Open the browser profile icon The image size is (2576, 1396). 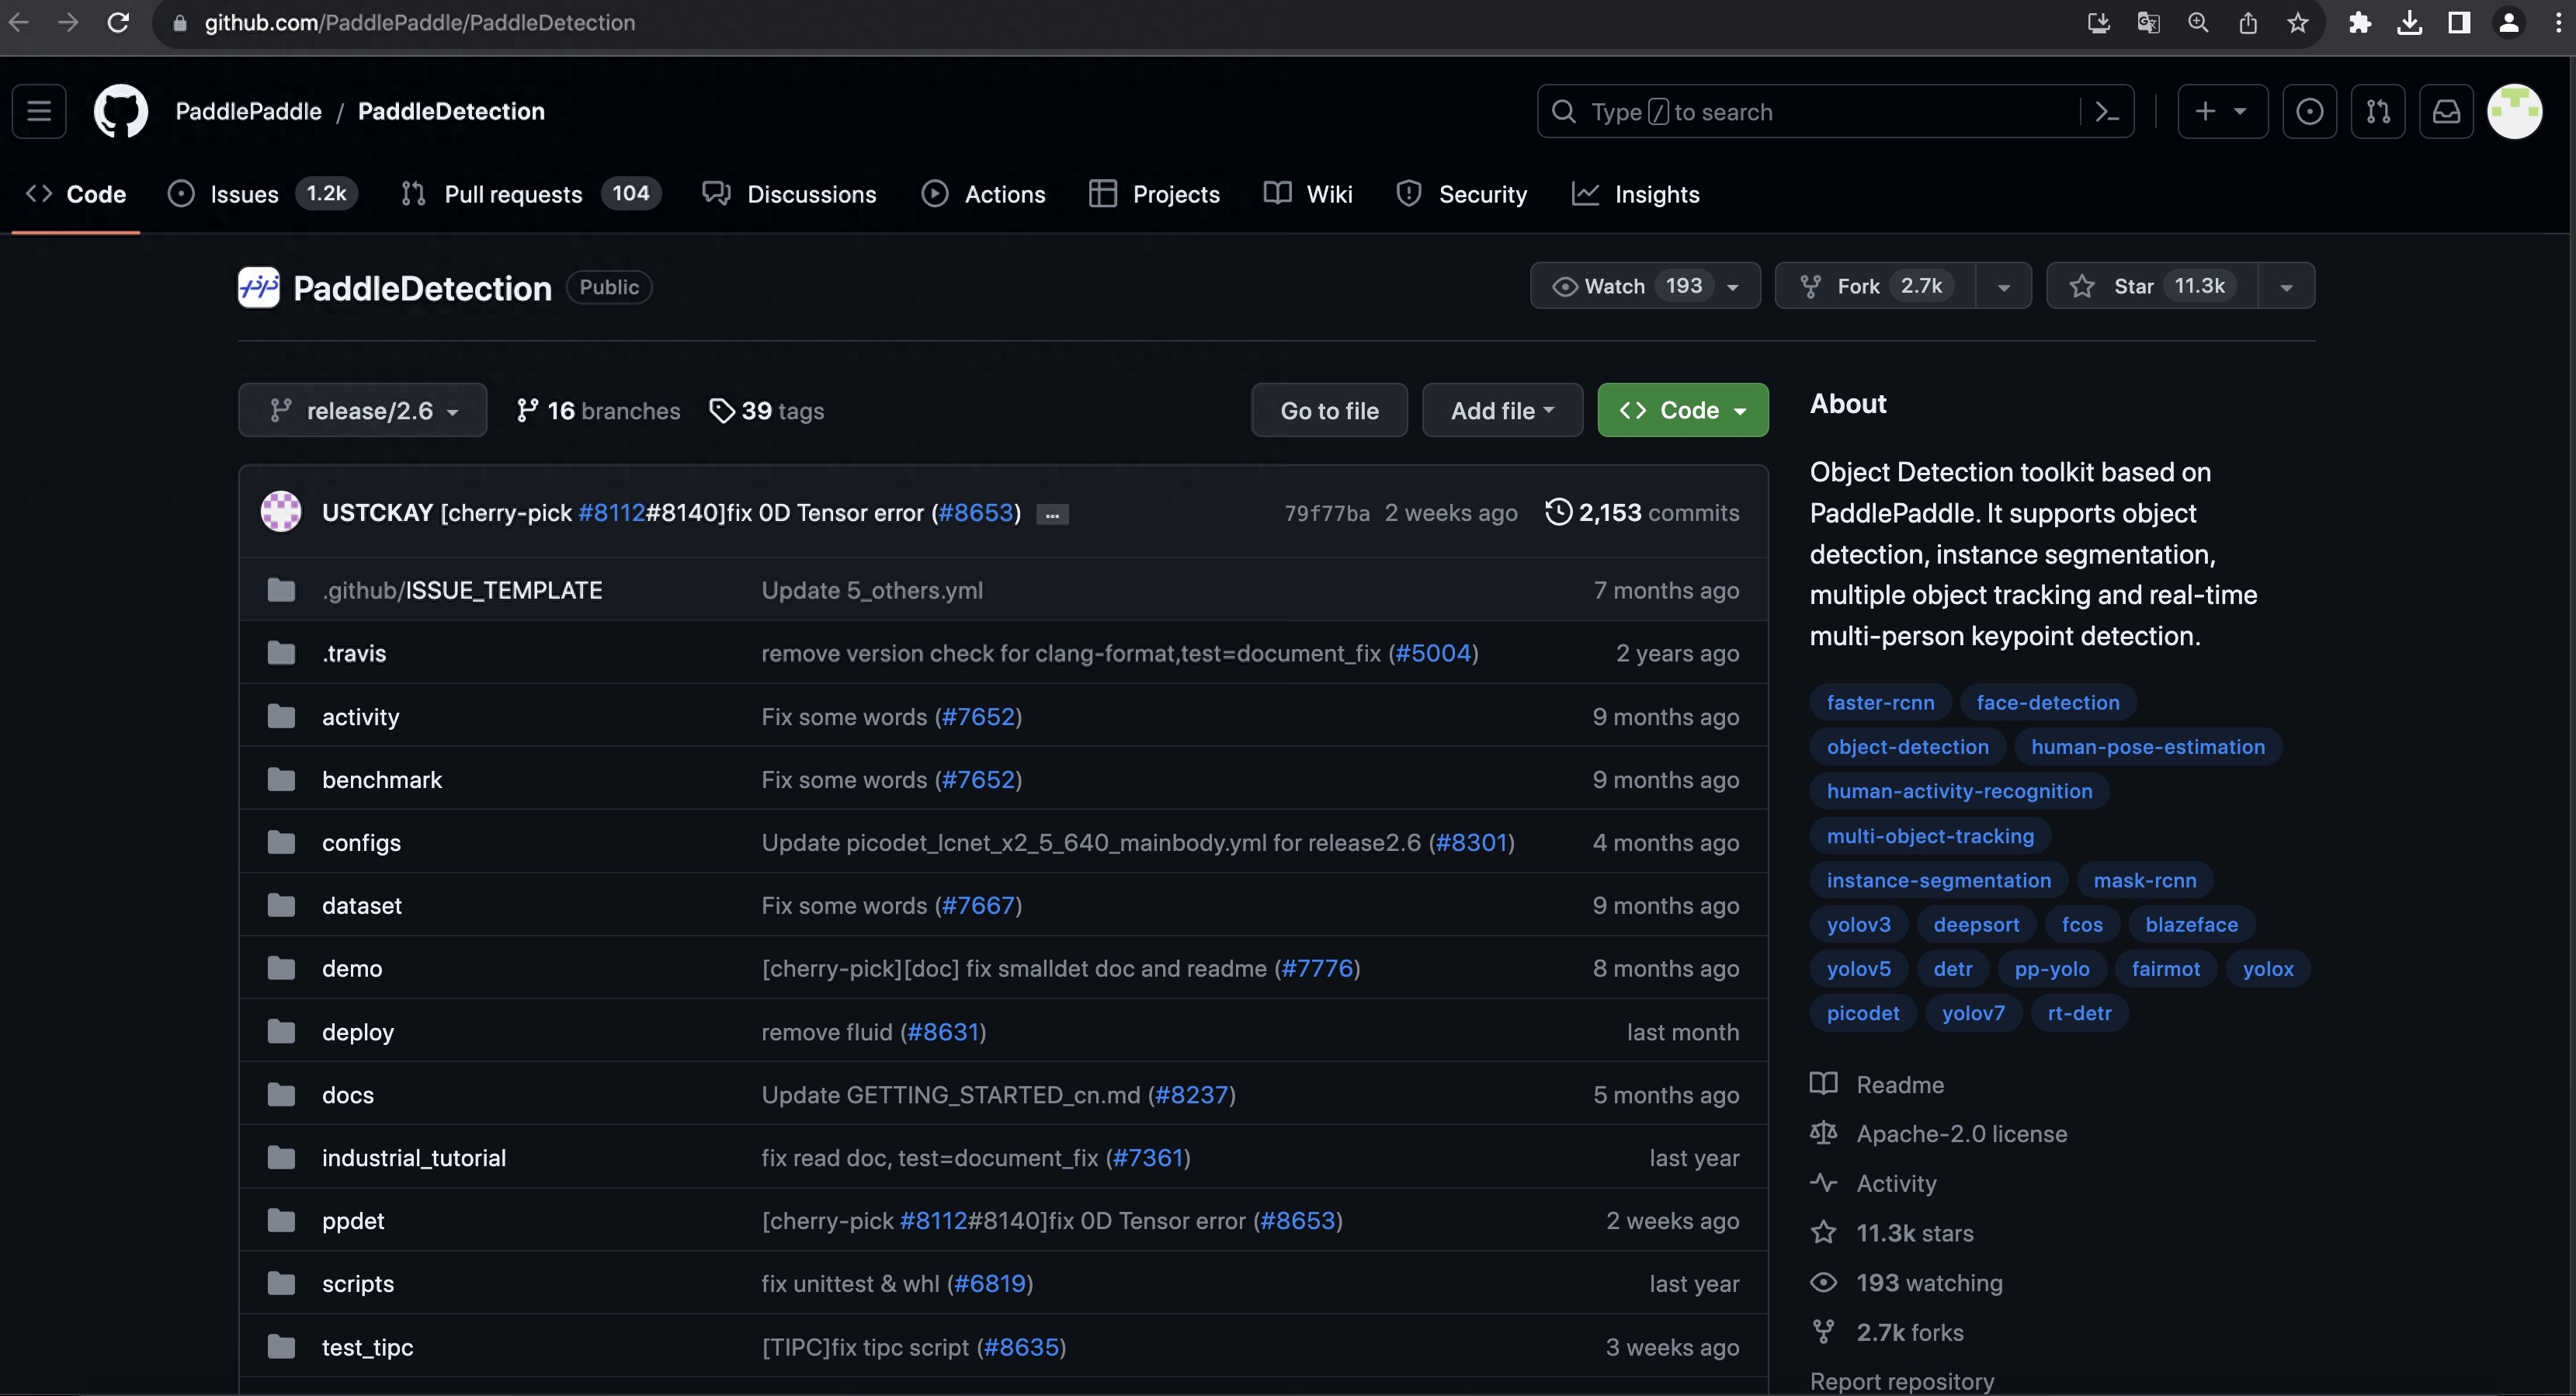pyautogui.click(x=2508, y=23)
